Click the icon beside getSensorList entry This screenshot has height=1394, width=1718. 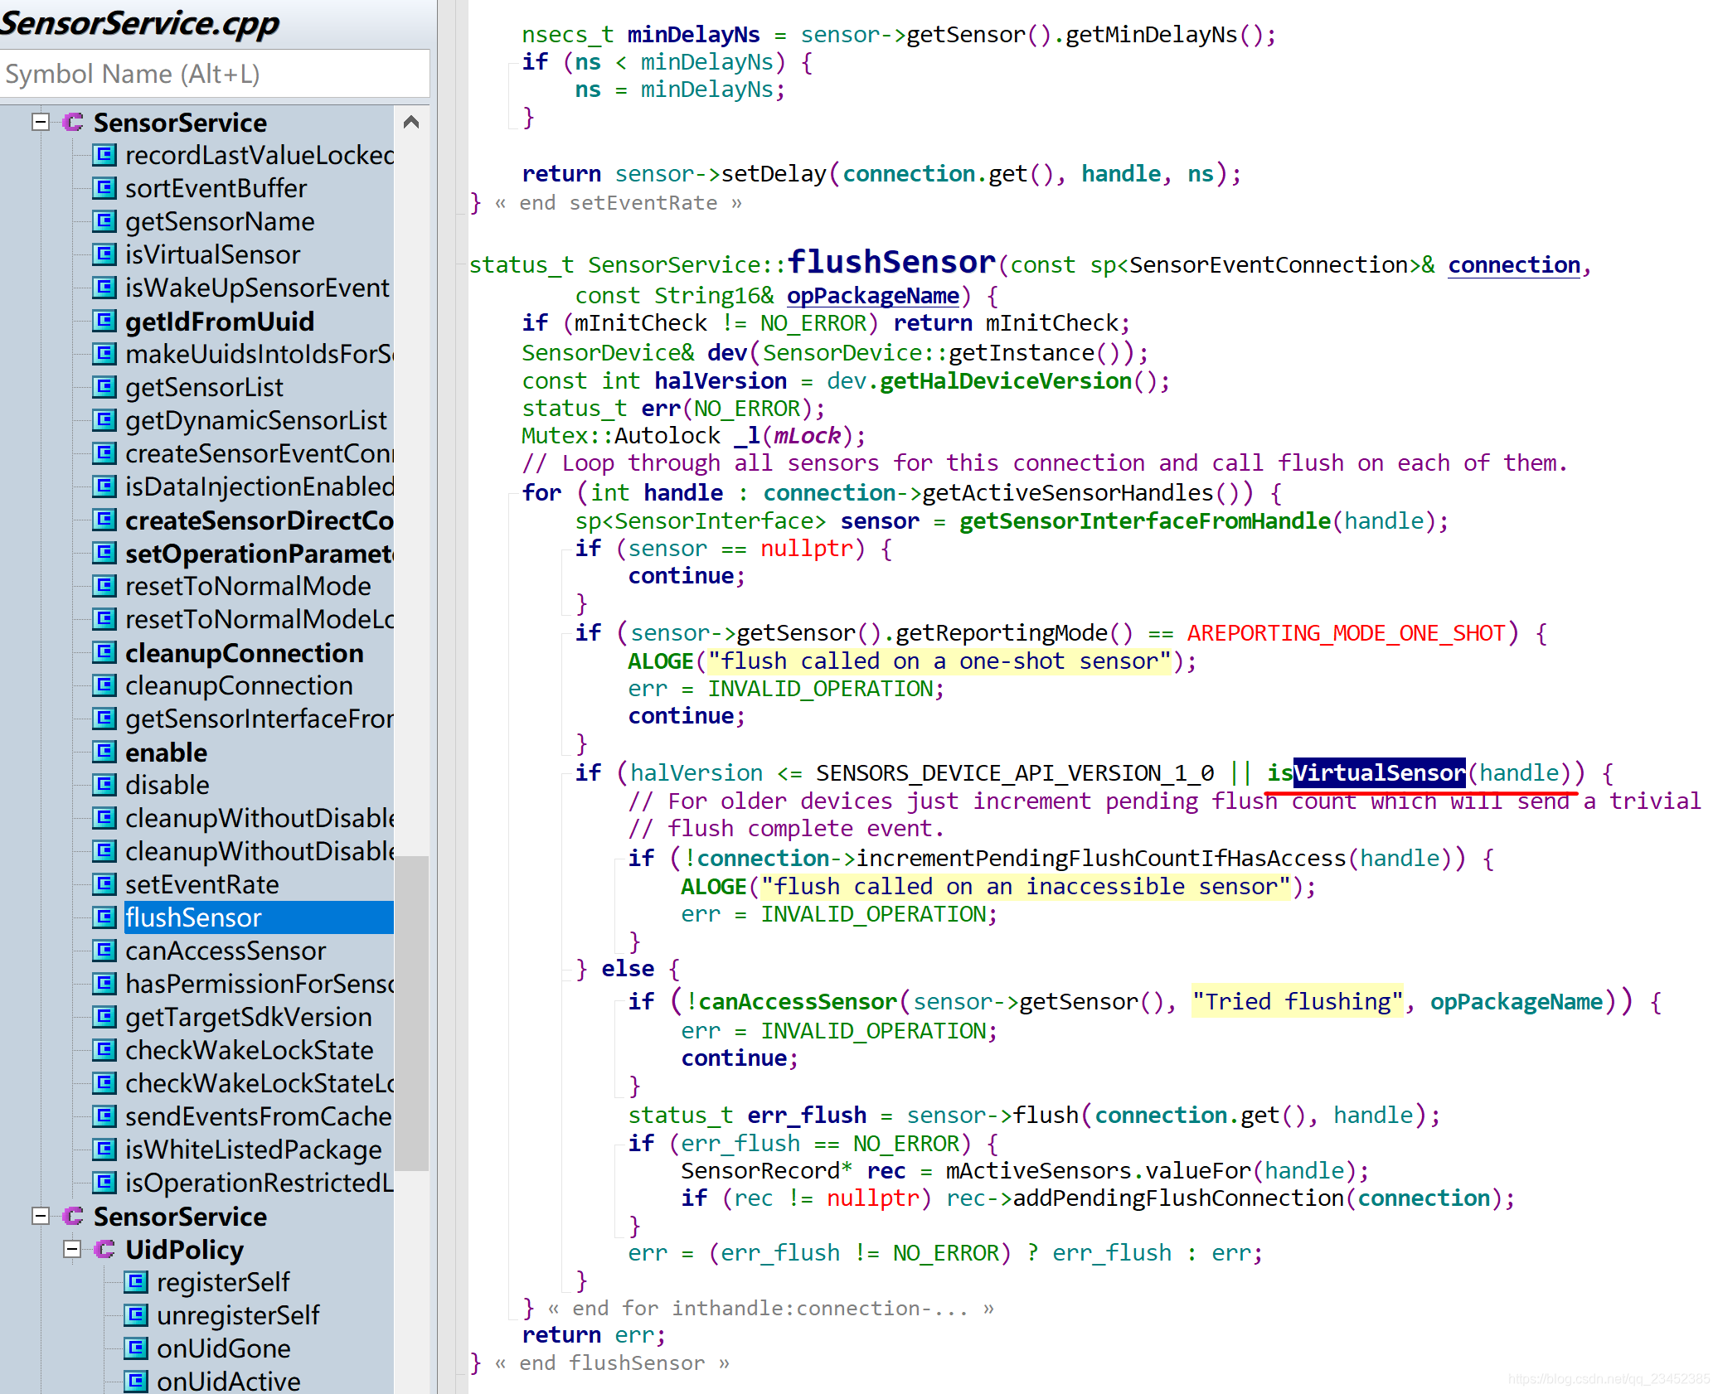(104, 386)
